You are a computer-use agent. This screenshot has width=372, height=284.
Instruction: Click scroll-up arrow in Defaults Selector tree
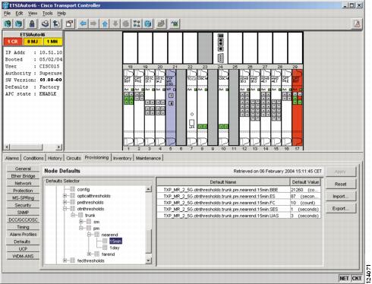click(149, 189)
